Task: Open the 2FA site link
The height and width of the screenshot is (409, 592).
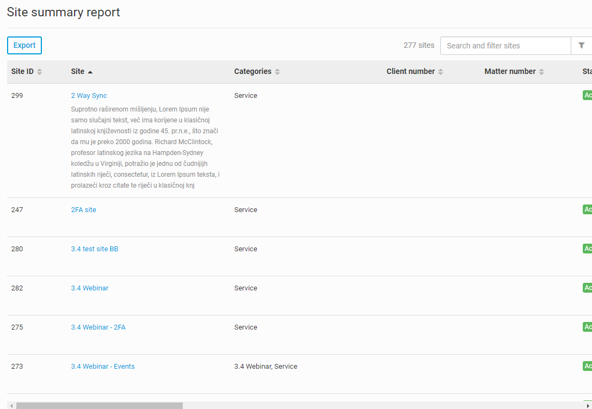Action: point(83,210)
